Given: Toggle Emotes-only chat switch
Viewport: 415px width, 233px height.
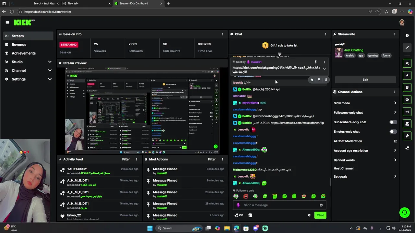Looking at the screenshot, I should pyautogui.click(x=393, y=132).
